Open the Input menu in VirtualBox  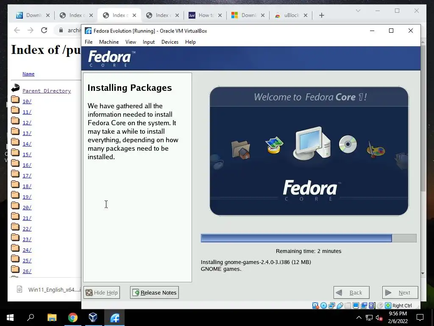pyautogui.click(x=149, y=42)
